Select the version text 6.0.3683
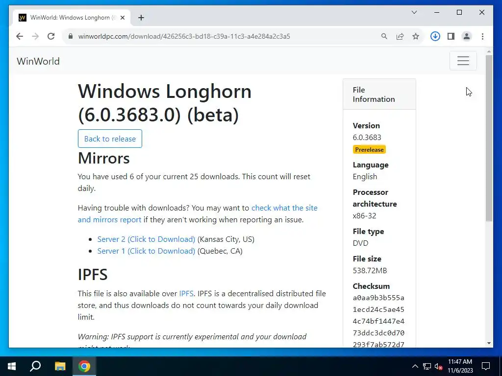This screenshot has width=502, height=376. (x=367, y=137)
